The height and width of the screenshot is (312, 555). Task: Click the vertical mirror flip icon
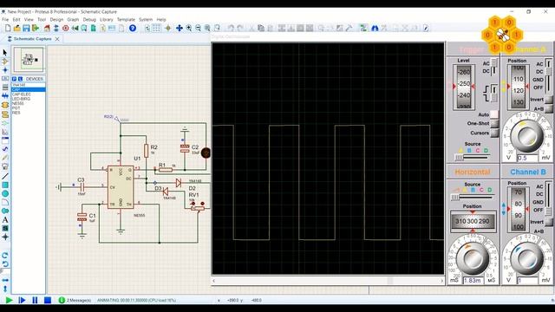pos(5,289)
